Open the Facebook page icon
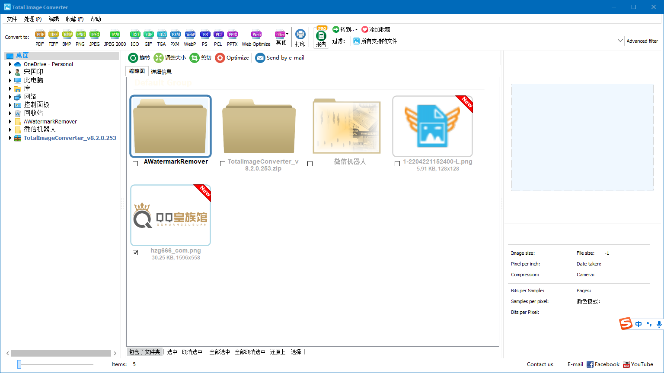 tap(603, 364)
